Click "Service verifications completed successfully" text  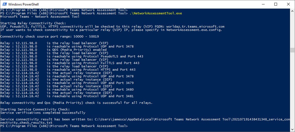pyautogui.click(x=43, y=113)
